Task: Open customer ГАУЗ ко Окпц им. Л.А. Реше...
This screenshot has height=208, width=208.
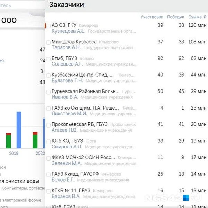Action: pos(85,108)
